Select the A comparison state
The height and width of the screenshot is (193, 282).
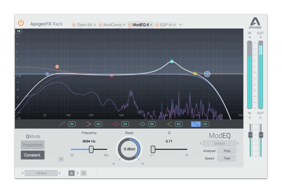tap(72, 173)
